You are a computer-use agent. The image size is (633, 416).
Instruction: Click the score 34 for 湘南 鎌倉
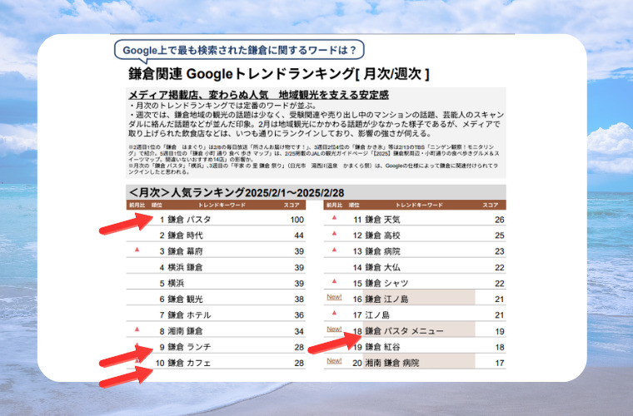(299, 331)
